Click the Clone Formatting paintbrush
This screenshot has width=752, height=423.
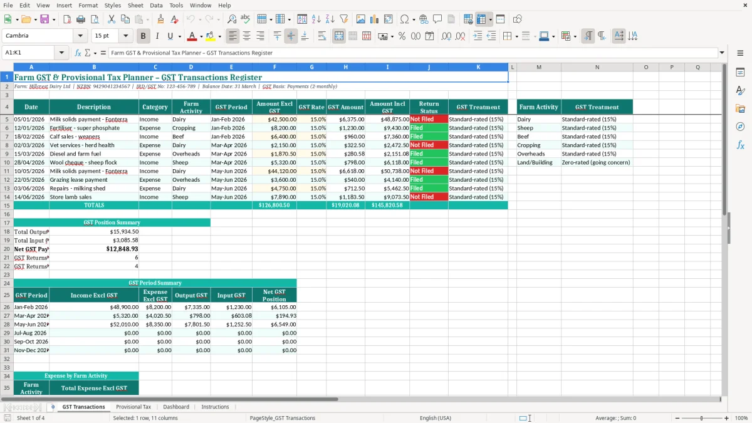tap(160, 19)
